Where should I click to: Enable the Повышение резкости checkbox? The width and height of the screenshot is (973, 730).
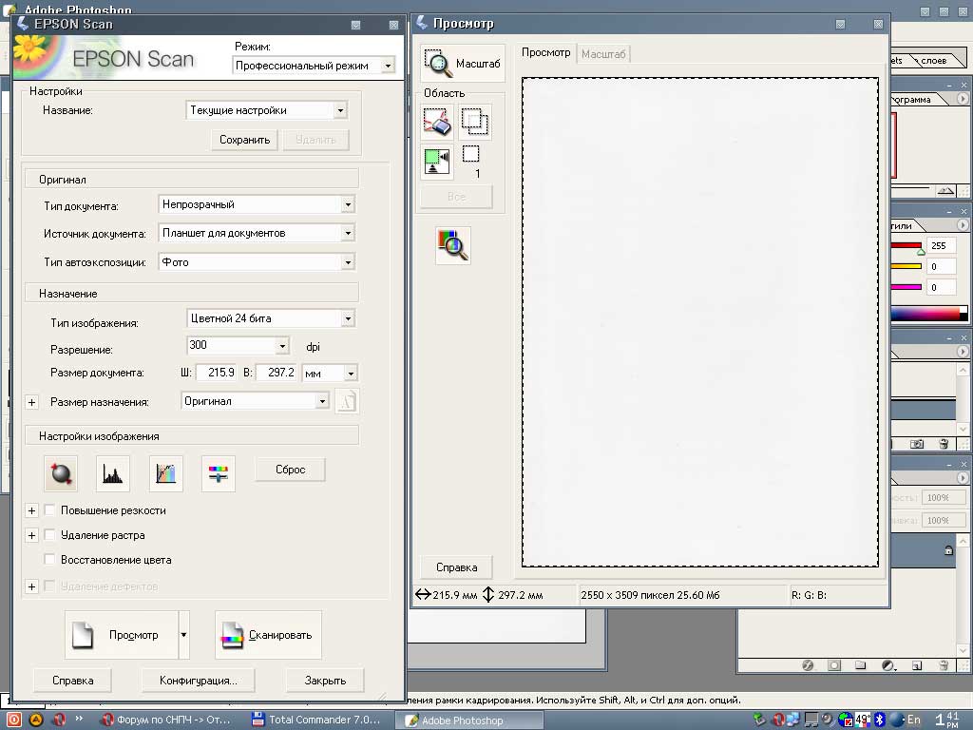tap(49, 510)
